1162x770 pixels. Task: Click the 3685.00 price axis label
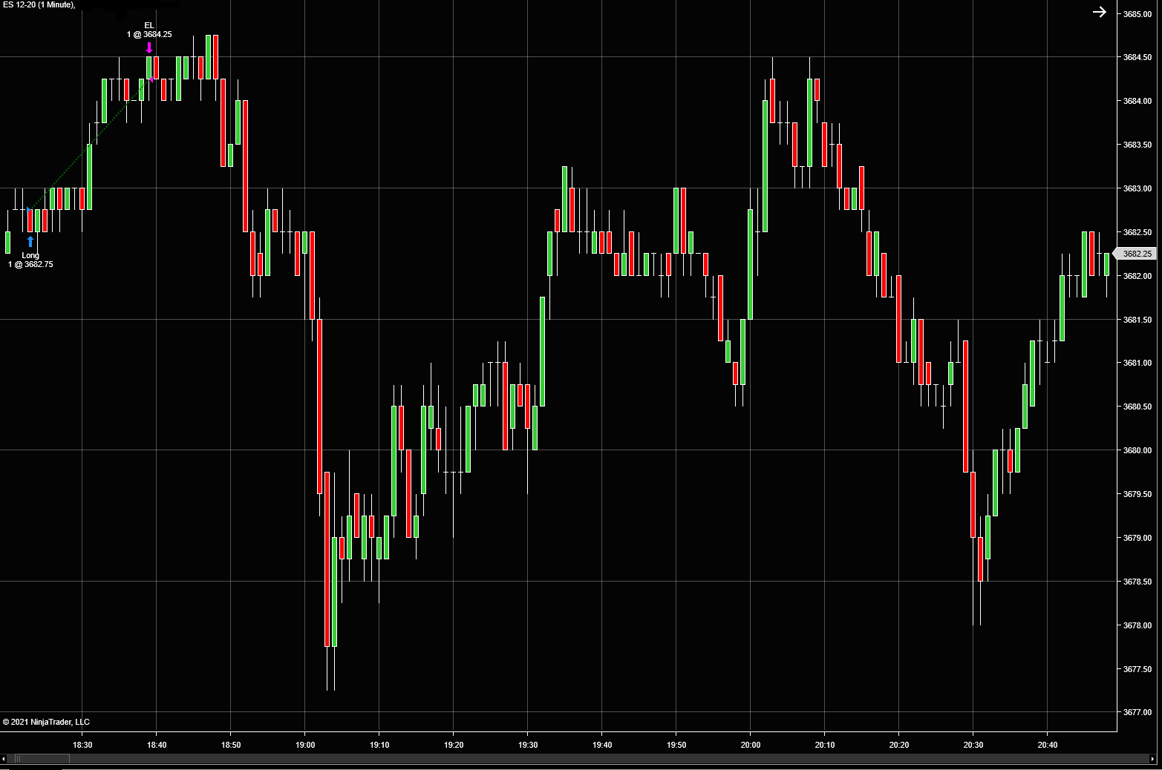click(1137, 14)
